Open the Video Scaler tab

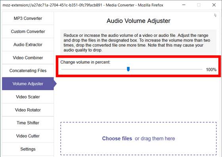pyautogui.click(x=28, y=97)
